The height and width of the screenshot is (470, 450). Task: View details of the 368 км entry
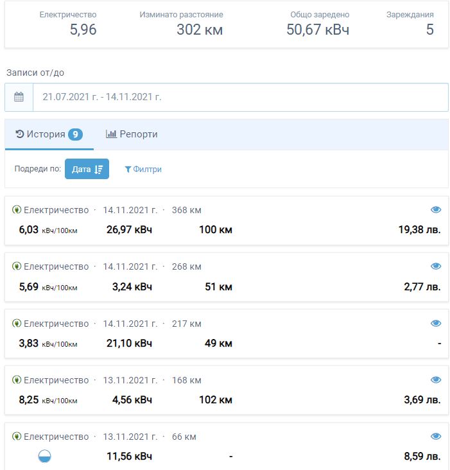pyautogui.click(x=436, y=210)
